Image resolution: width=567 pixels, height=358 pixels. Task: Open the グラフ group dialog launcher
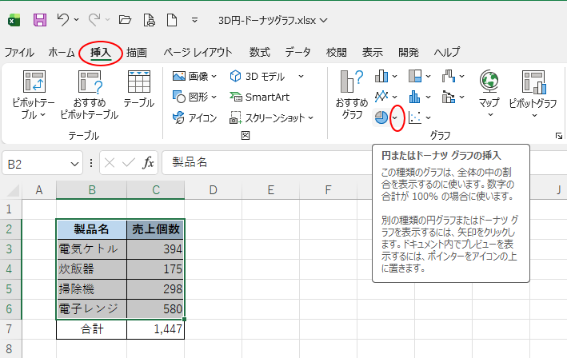tap(559, 136)
